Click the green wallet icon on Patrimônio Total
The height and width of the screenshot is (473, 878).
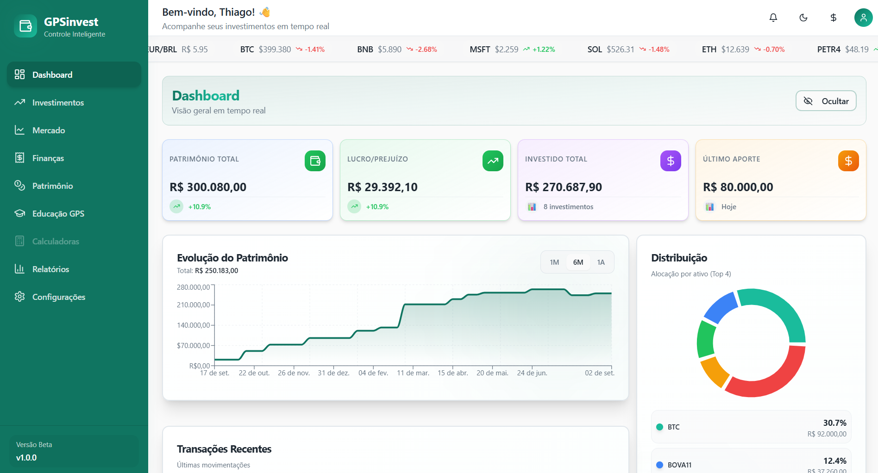[x=315, y=161]
